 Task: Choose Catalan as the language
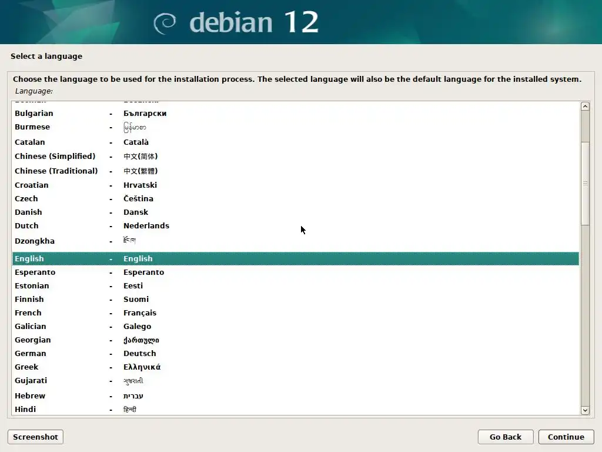pyautogui.click(x=295, y=142)
